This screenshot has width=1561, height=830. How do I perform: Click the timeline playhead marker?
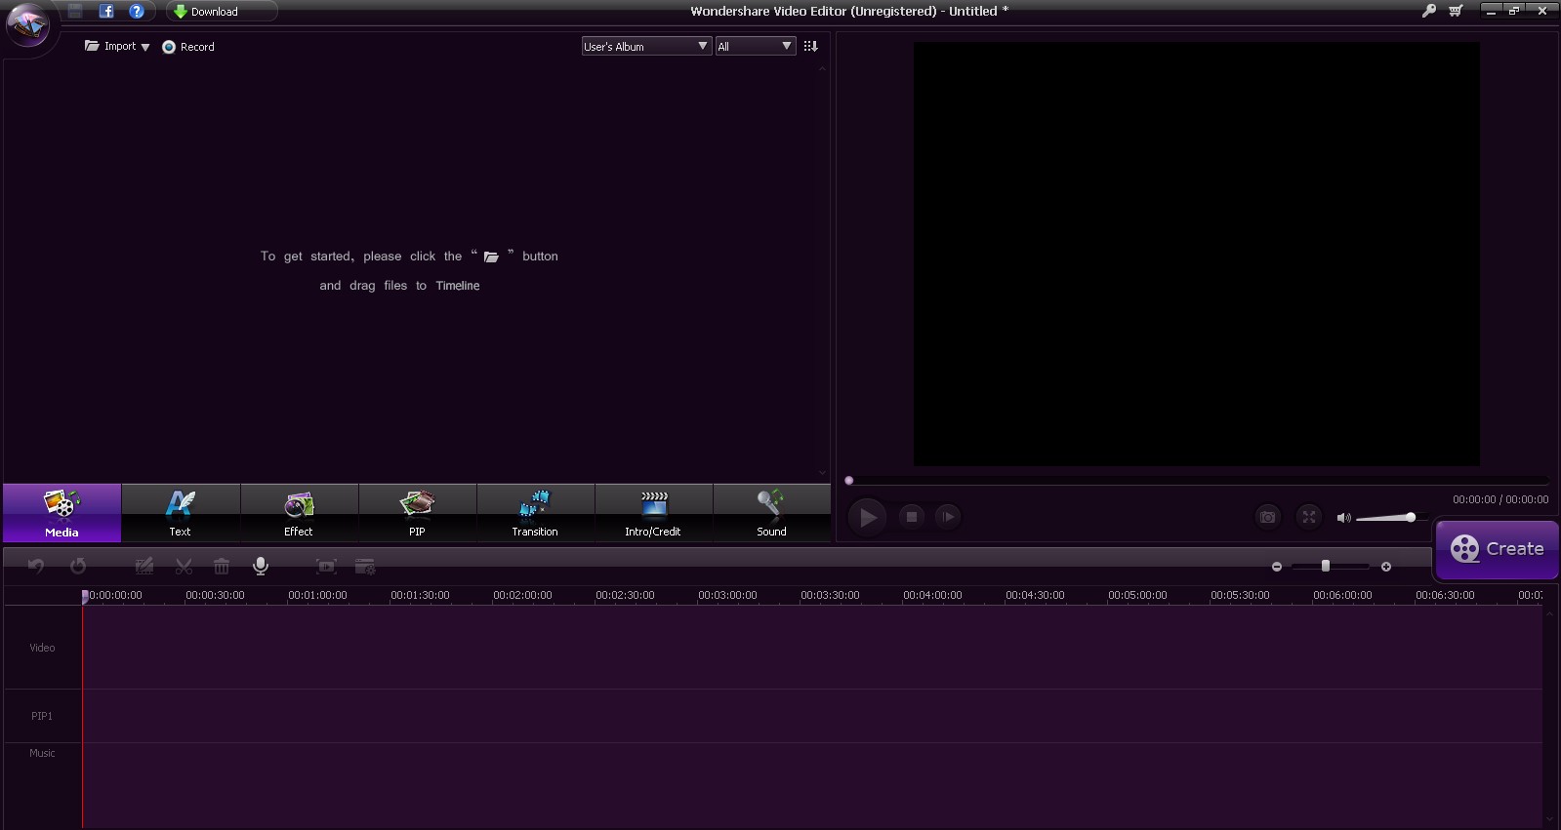(85, 596)
